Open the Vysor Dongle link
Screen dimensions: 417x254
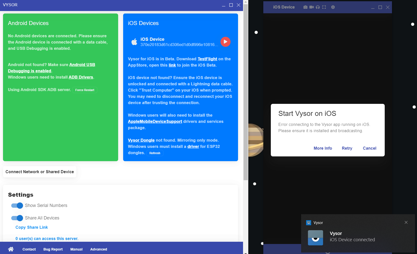coord(141,140)
